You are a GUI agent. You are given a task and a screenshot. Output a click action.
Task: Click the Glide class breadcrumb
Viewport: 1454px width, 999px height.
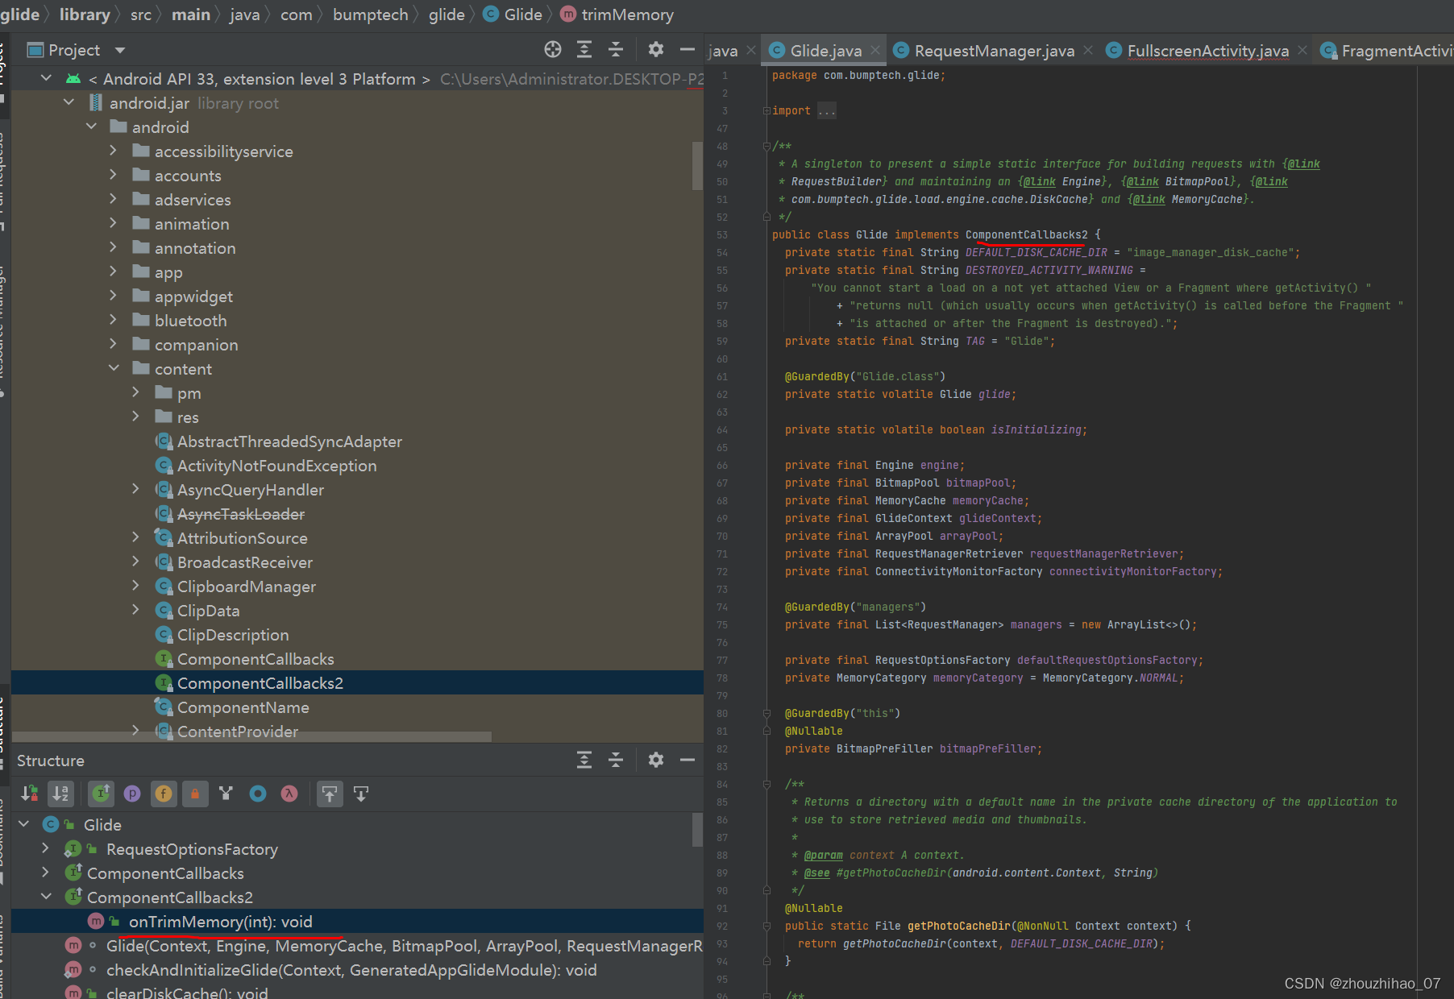click(513, 15)
